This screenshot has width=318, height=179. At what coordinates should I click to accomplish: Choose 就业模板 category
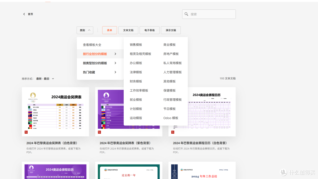136,100
